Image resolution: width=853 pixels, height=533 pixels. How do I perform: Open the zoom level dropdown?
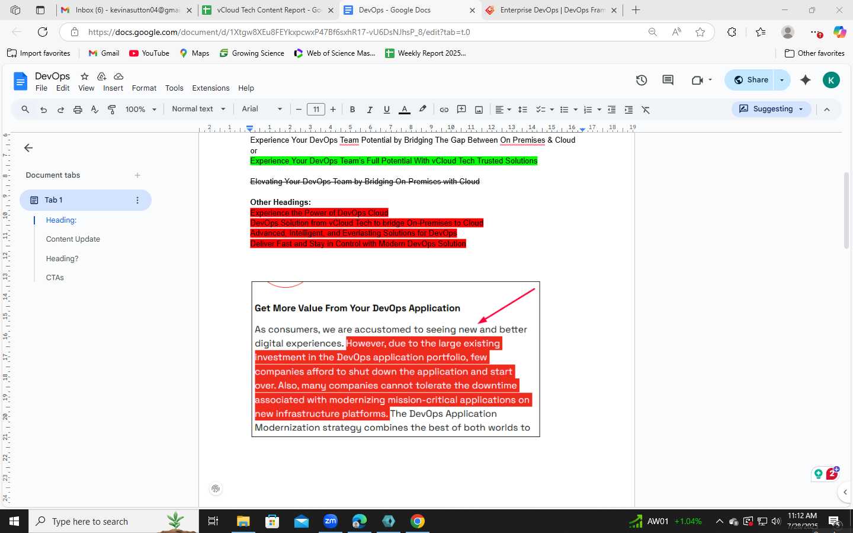point(141,110)
